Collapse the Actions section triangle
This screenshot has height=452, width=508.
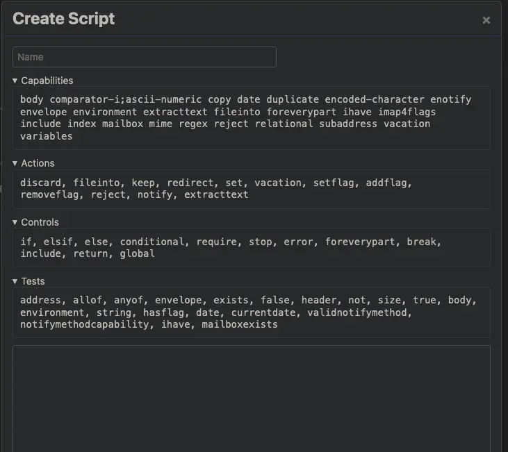(15, 163)
